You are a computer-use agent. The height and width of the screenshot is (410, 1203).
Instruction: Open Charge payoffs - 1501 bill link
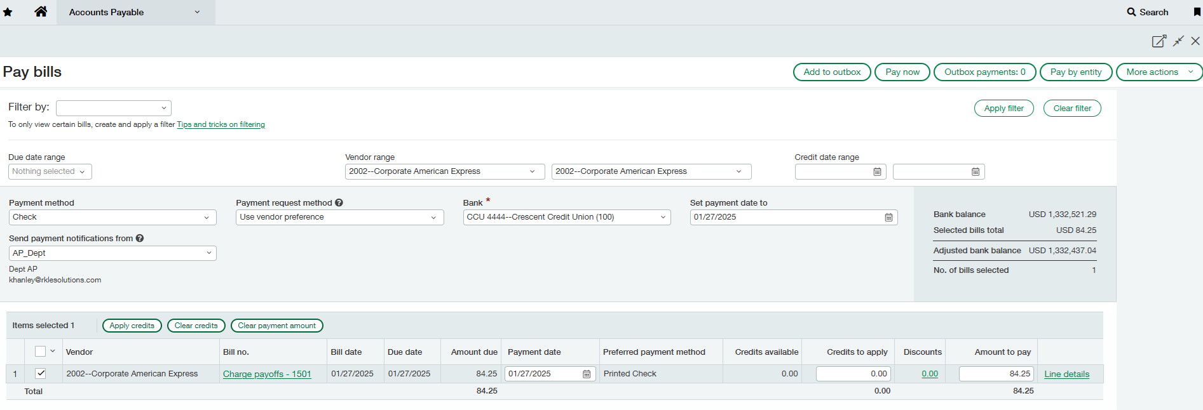point(267,374)
